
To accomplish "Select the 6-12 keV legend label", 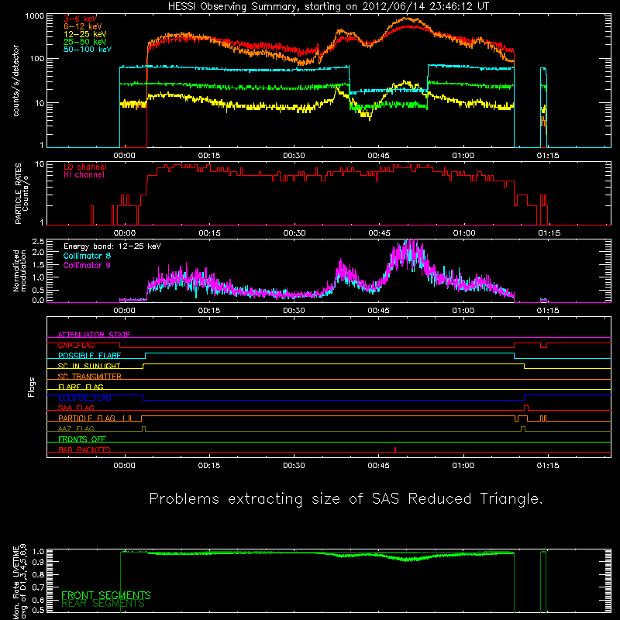I will [83, 26].
